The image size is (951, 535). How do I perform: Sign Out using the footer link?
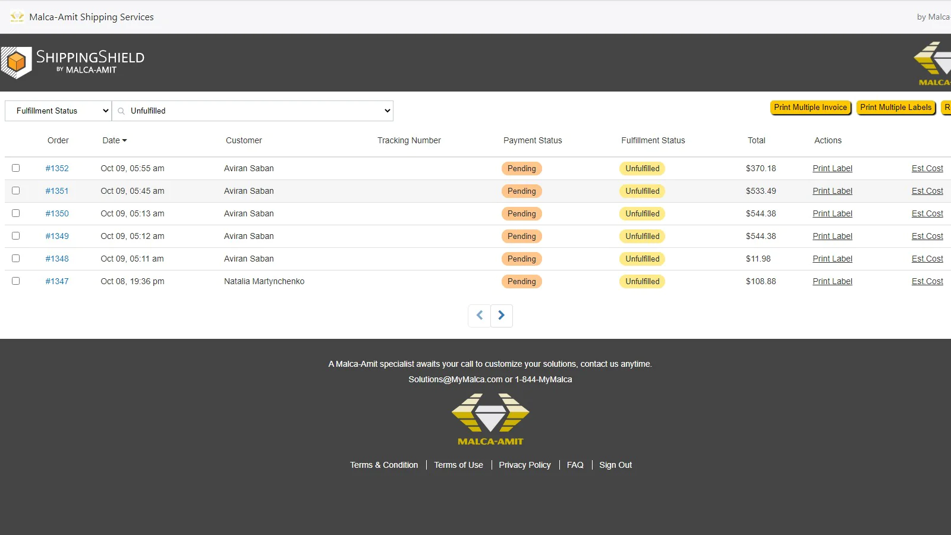pos(616,464)
